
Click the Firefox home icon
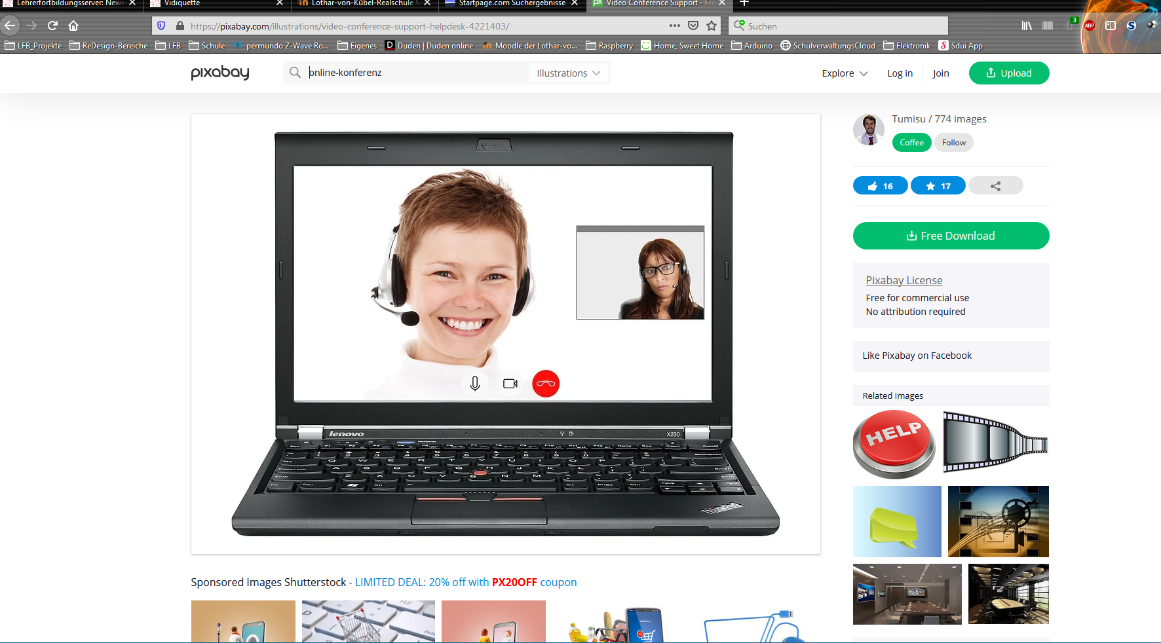73,26
